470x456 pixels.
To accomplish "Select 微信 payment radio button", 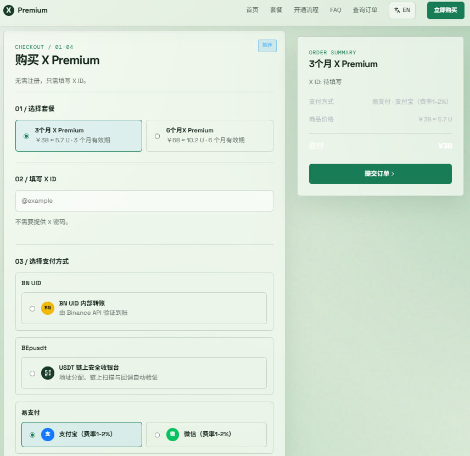I will [157, 435].
